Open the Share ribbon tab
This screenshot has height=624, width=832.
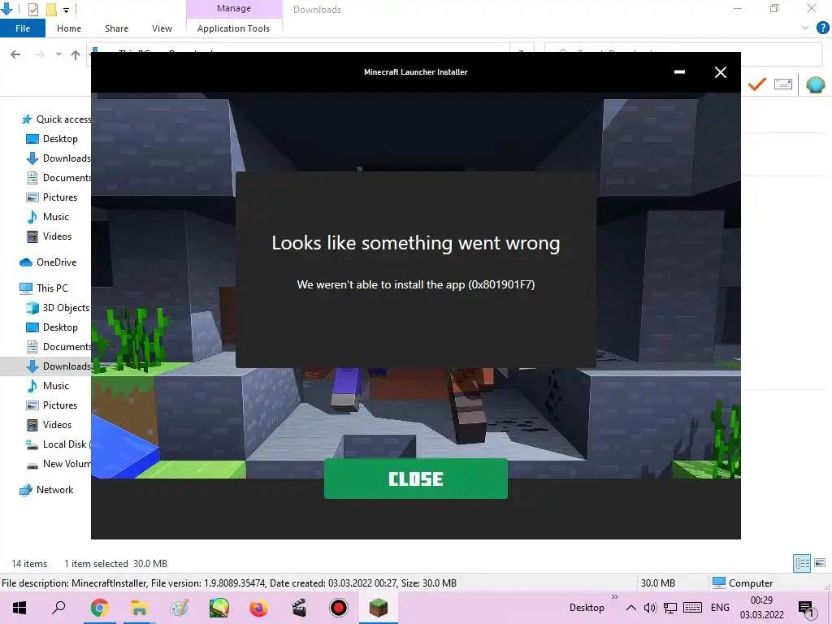(x=116, y=28)
